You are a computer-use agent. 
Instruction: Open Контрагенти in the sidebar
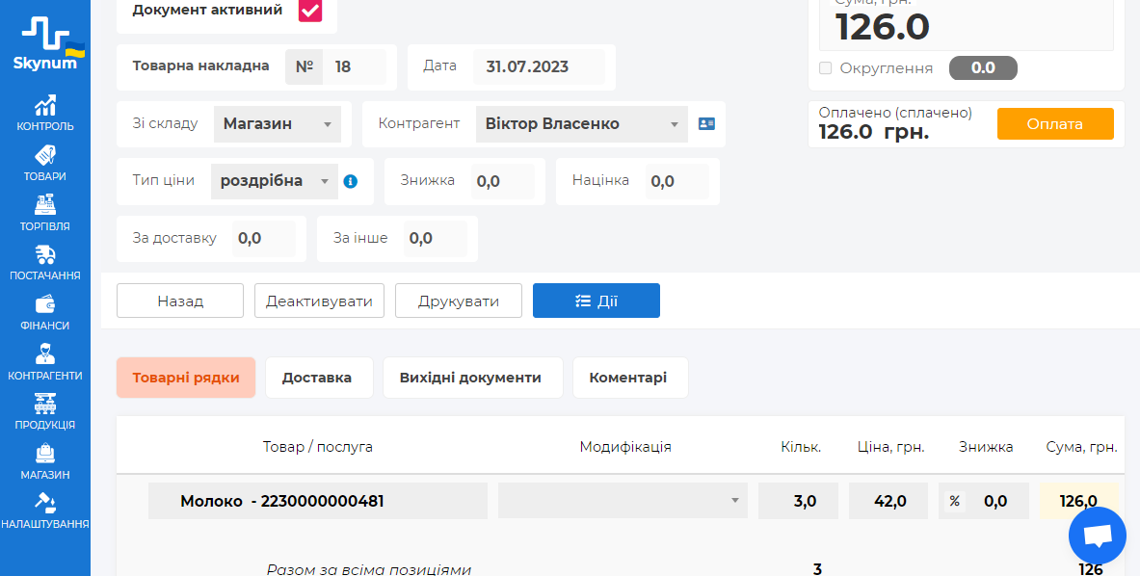pyautogui.click(x=45, y=362)
